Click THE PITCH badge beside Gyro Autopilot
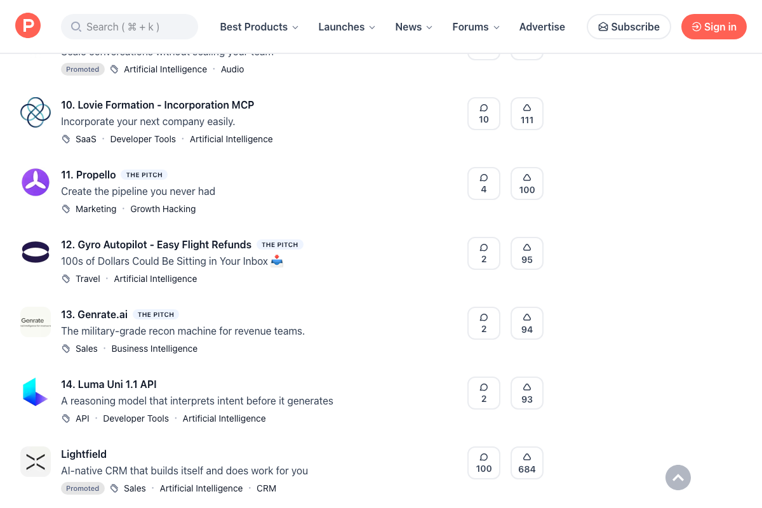This screenshot has height=508, width=762. 280,244
